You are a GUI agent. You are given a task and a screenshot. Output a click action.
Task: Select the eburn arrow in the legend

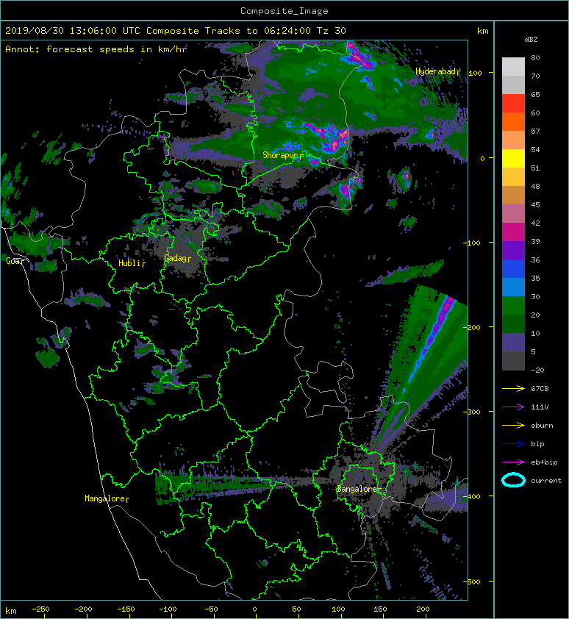click(x=513, y=425)
